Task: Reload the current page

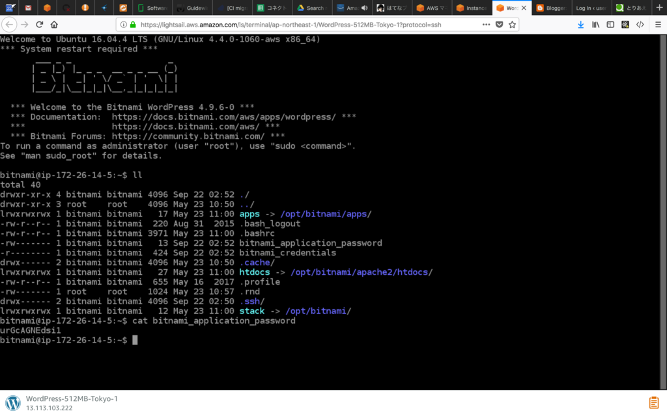Action: [40, 25]
